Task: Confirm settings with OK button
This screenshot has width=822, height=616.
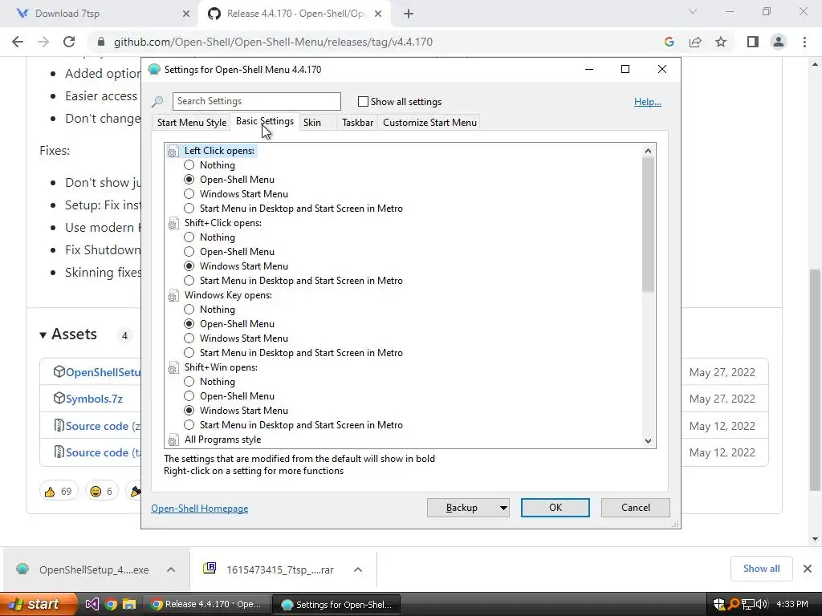Action: tap(555, 508)
